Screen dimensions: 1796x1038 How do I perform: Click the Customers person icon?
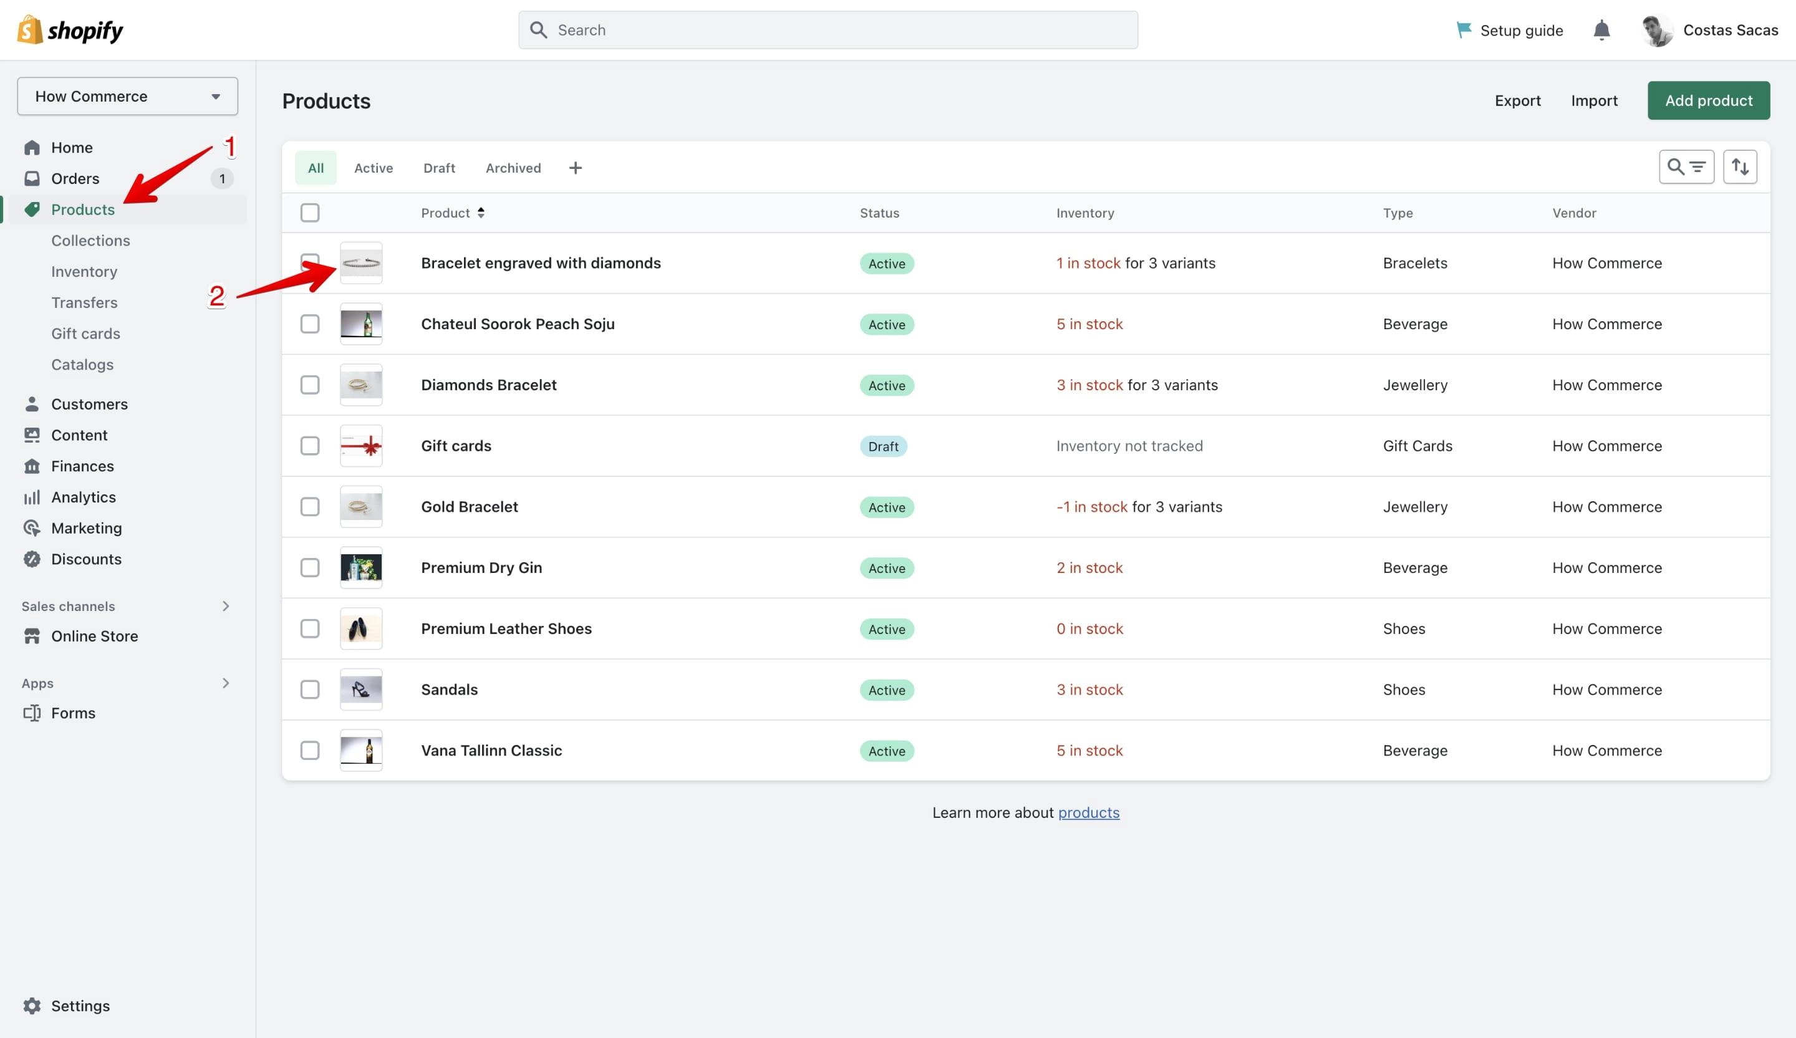32,404
